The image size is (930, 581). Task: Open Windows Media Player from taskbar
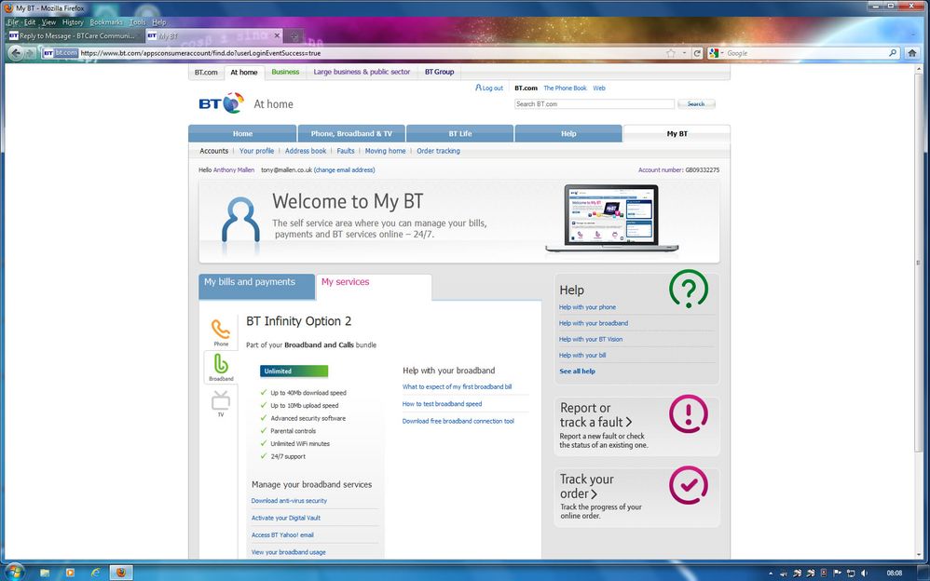point(70,573)
